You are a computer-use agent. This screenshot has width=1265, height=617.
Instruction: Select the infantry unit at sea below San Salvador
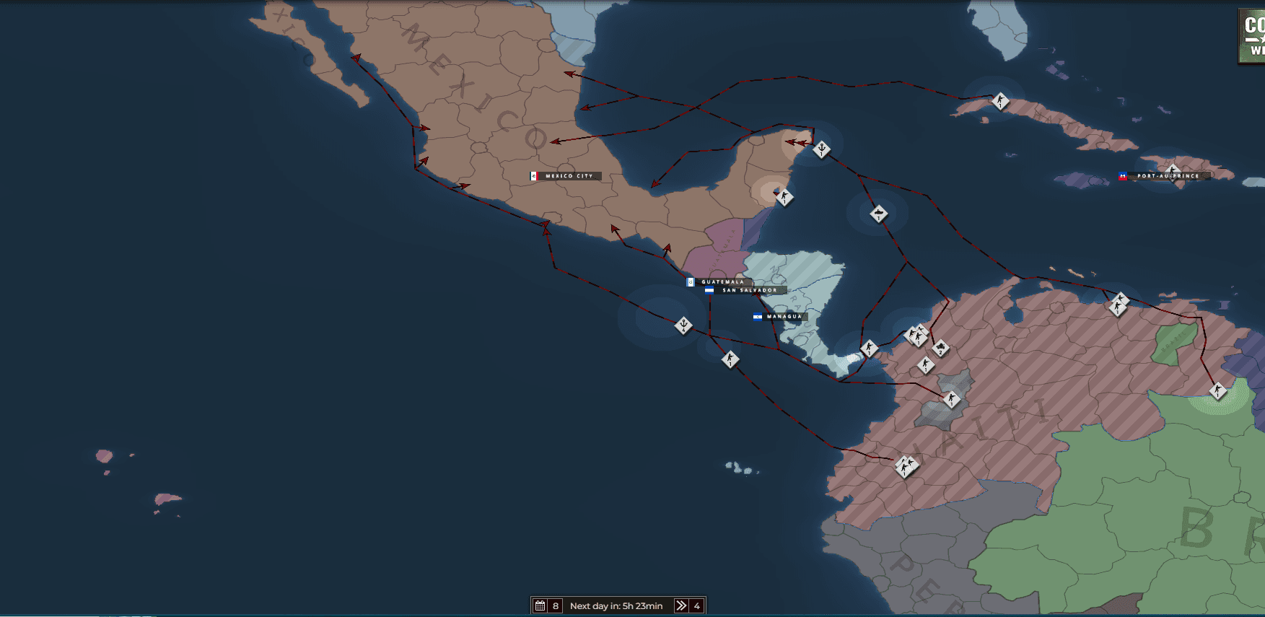[730, 359]
